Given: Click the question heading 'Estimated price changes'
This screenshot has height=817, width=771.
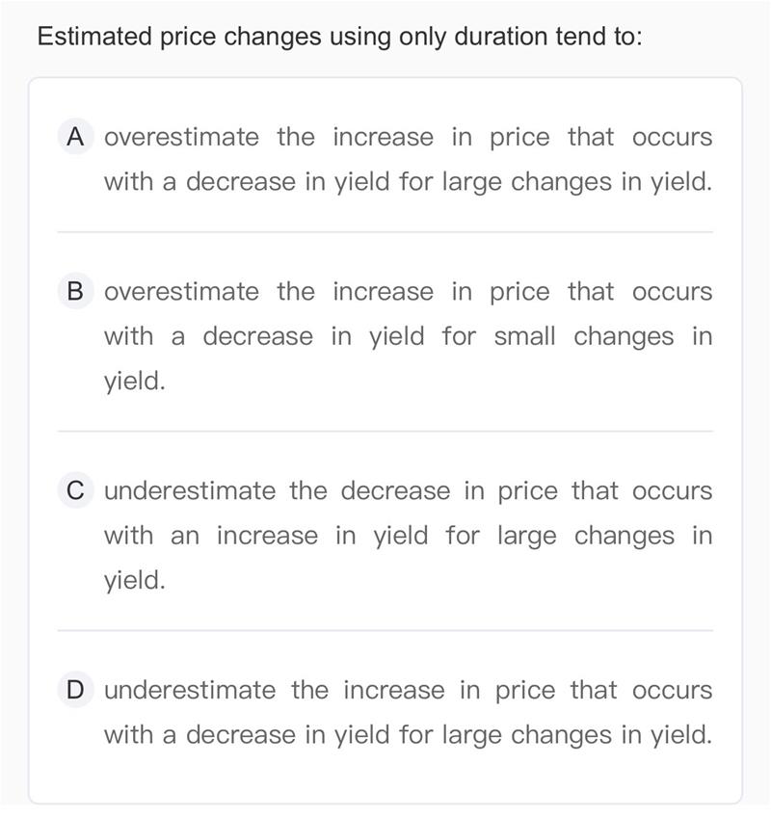Looking at the screenshot, I should [179, 37].
